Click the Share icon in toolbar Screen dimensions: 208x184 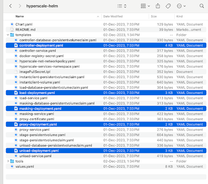pyautogui.click(x=158, y=6)
